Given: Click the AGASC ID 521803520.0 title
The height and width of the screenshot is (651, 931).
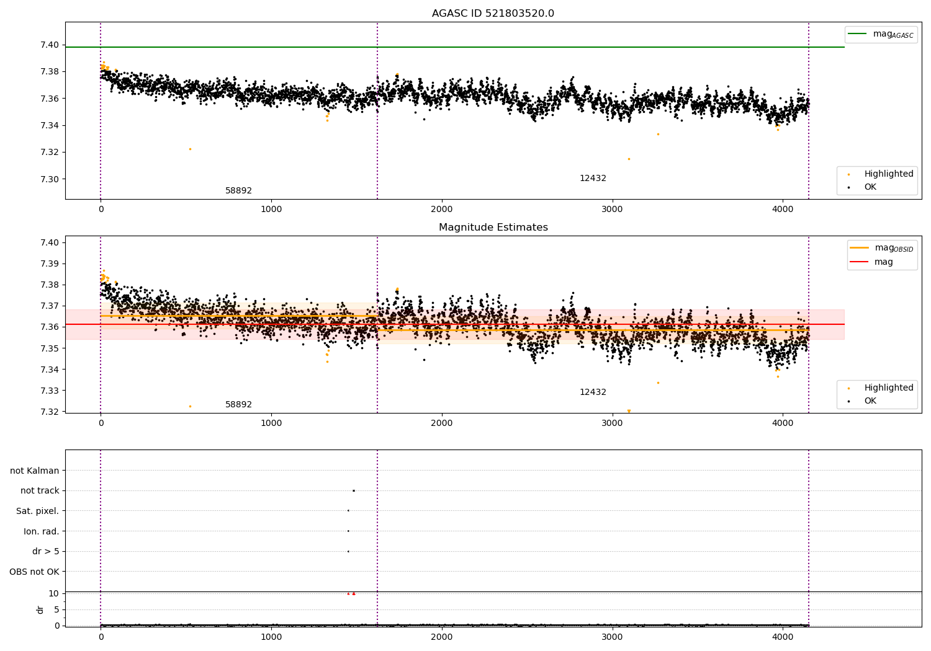Looking at the screenshot, I should tap(493, 14).
